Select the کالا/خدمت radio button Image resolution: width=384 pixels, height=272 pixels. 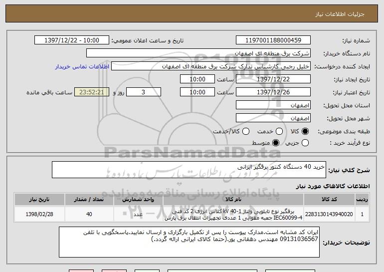(246, 131)
